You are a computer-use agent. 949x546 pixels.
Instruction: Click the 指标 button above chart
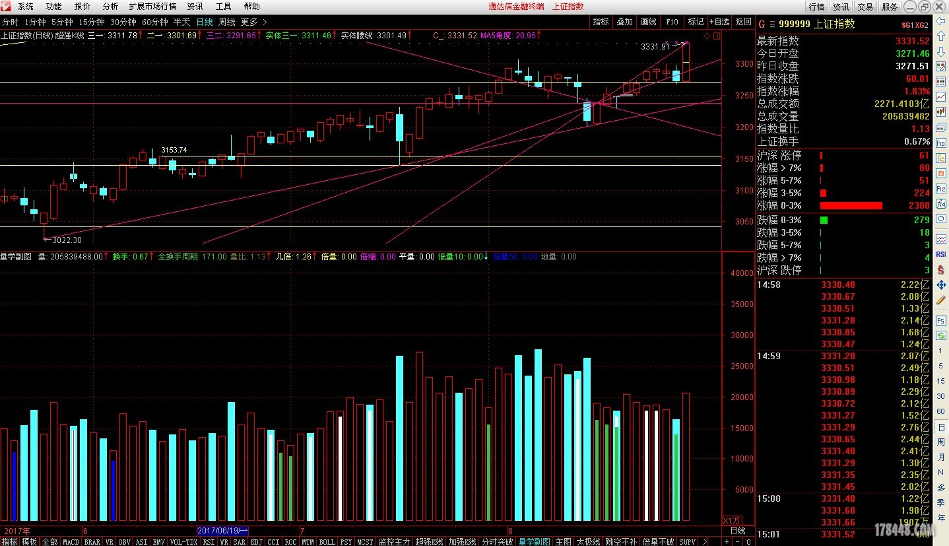pyautogui.click(x=601, y=22)
